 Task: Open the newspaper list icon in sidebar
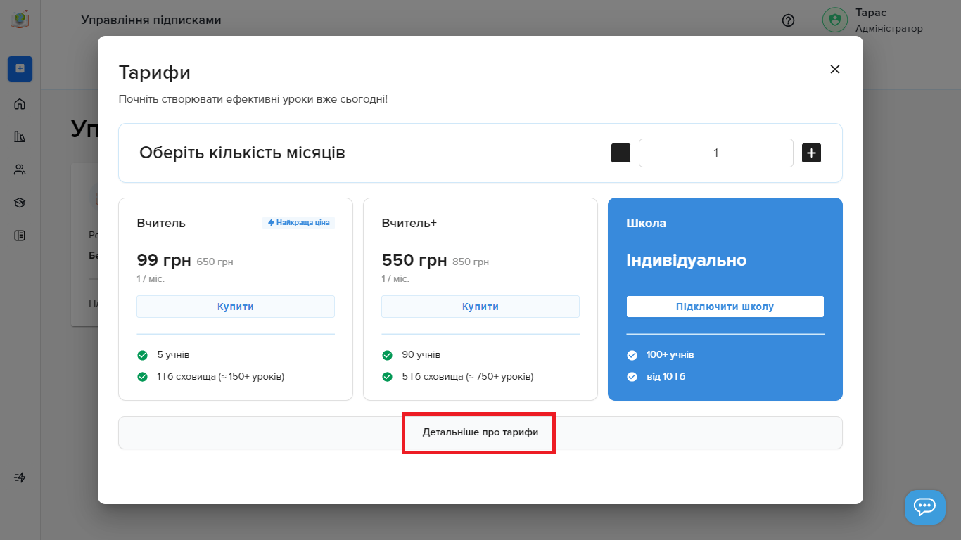[x=20, y=236]
